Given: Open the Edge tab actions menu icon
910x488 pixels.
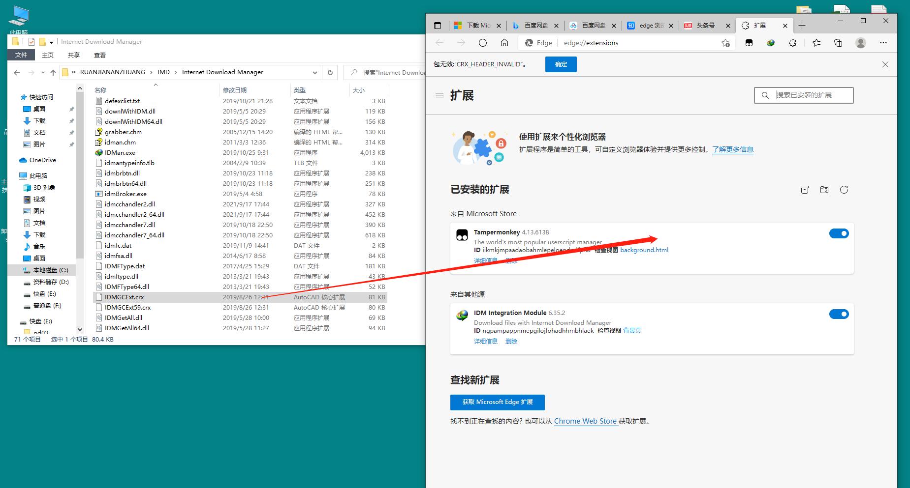Looking at the screenshot, I should 438,26.
